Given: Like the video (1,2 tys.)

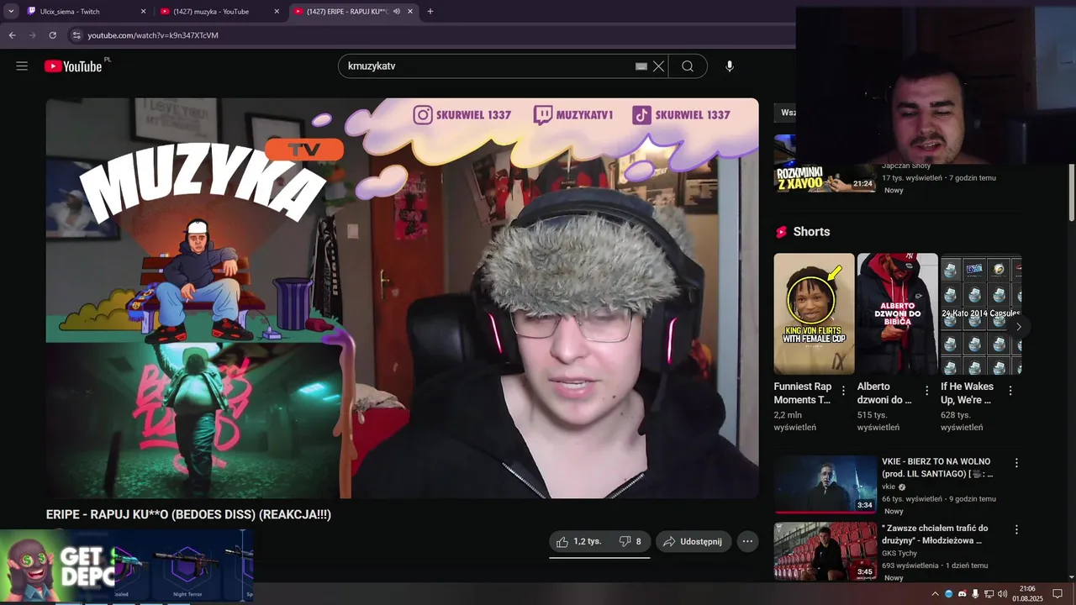Looking at the screenshot, I should pyautogui.click(x=579, y=542).
